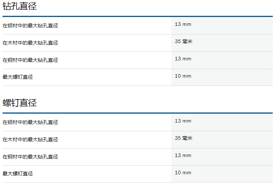Click 13 mm value for steel in 螺钉直径
The height and width of the screenshot is (184, 276).
point(183,155)
